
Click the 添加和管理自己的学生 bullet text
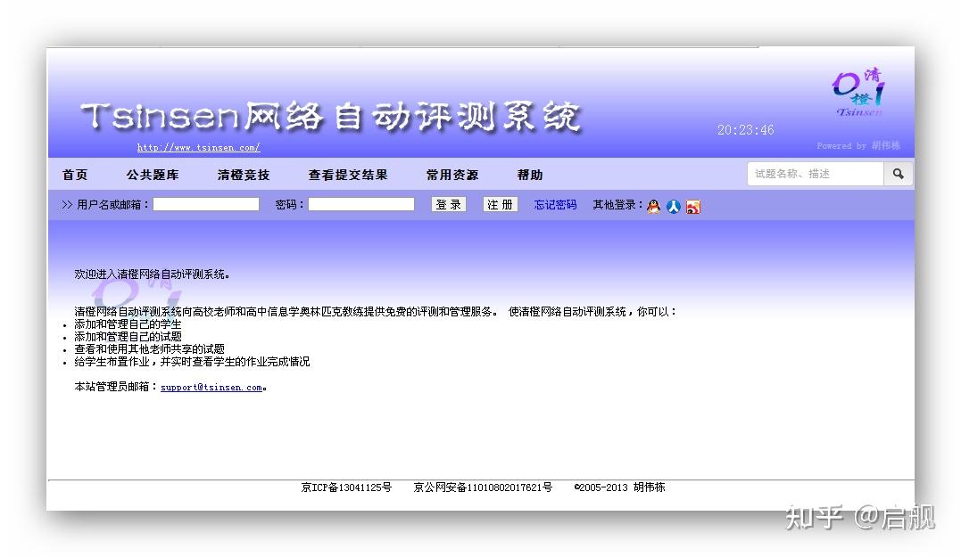click(128, 324)
